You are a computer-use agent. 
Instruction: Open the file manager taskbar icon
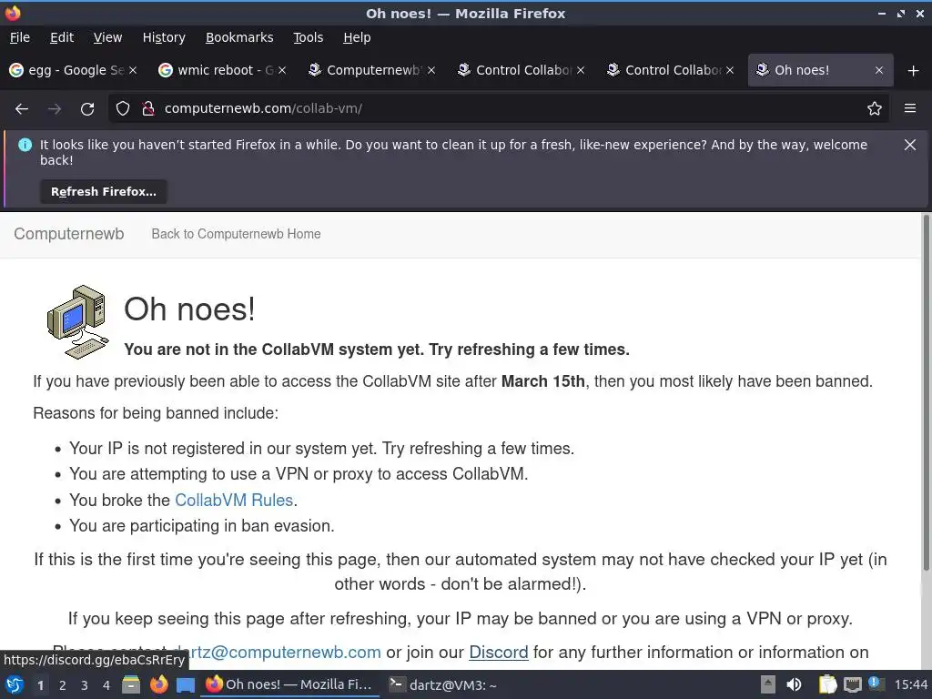(131, 684)
